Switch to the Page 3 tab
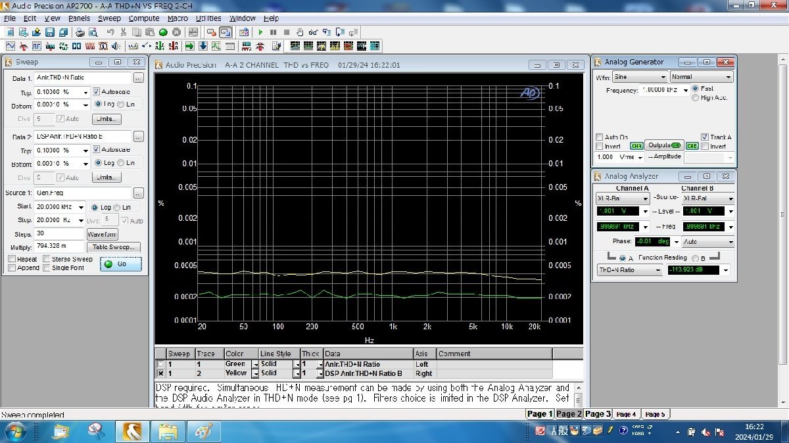The height and width of the screenshot is (443, 789). [x=598, y=414]
